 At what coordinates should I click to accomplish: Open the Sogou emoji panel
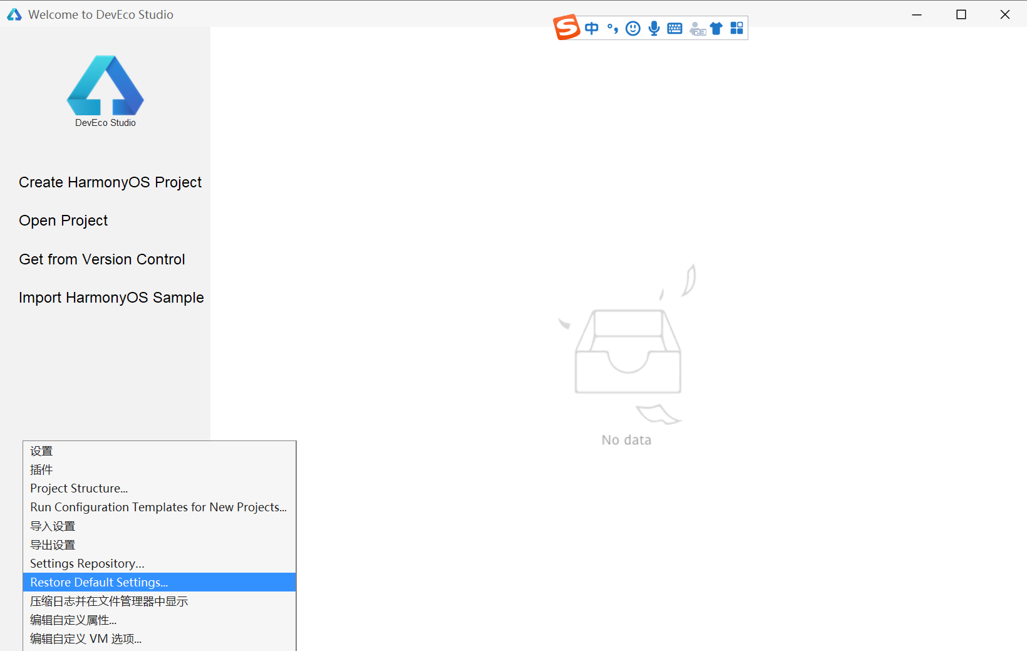pos(633,28)
